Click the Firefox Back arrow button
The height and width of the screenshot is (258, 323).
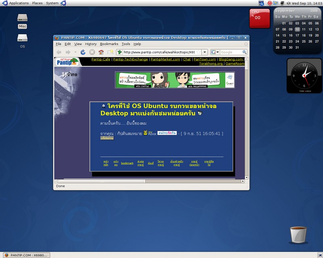click(x=59, y=52)
